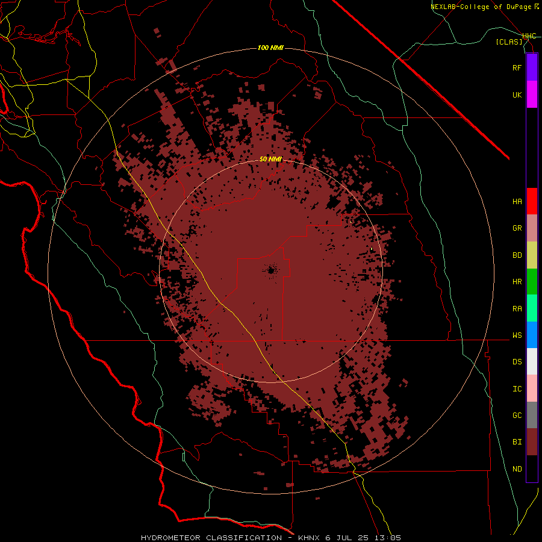Click the radar site center dot

coord(271,270)
